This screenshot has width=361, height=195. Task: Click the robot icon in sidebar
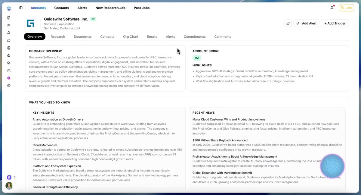[x=9, y=55]
